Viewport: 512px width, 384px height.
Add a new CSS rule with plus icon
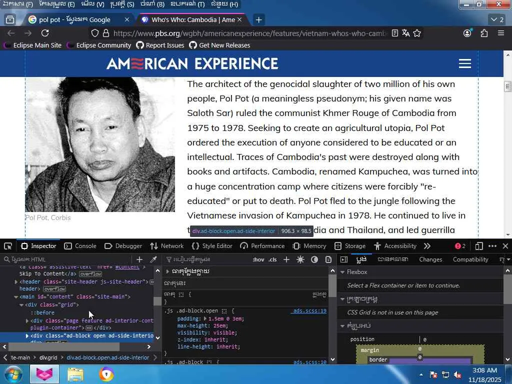[x=286, y=259]
